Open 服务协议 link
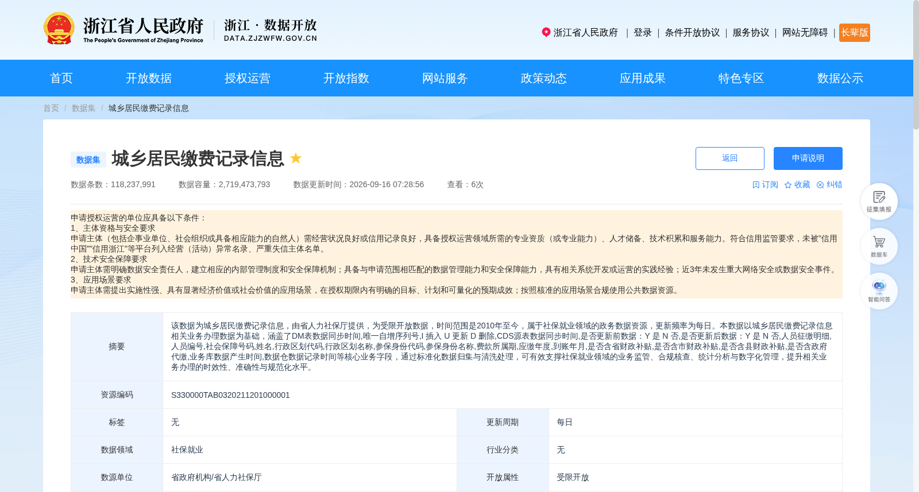919x492 pixels. click(x=751, y=33)
